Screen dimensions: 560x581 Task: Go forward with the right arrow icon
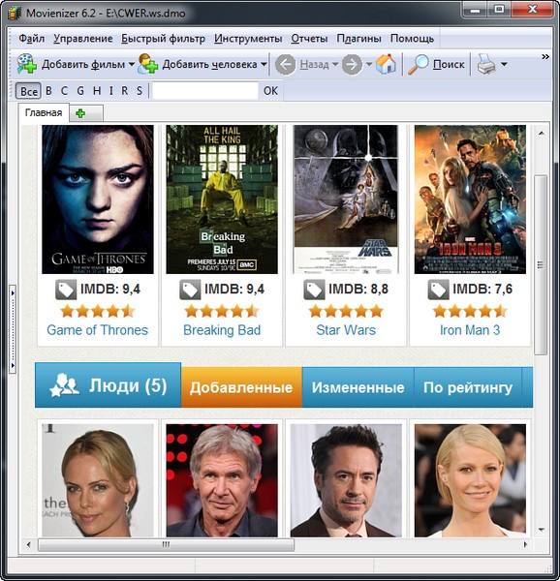coord(352,65)
